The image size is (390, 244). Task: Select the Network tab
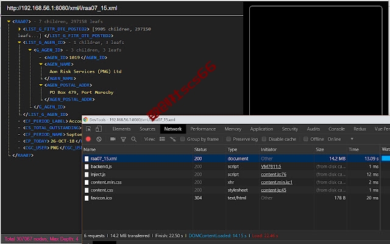click(x=173, y=129)
